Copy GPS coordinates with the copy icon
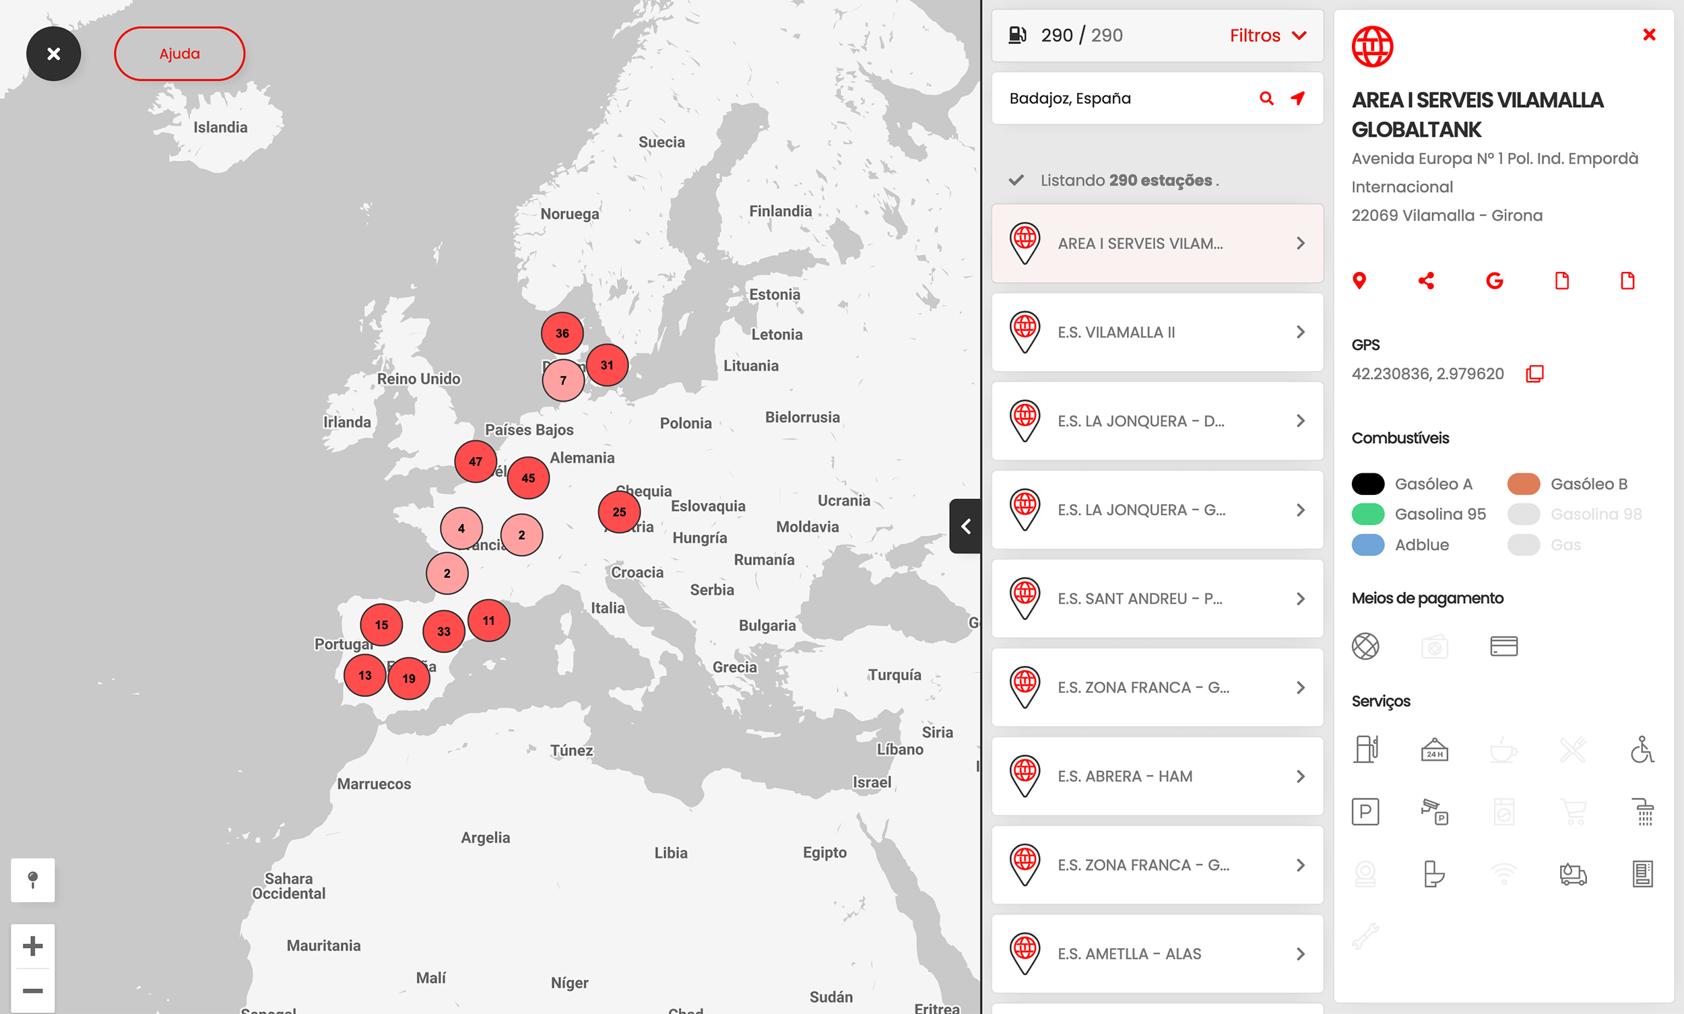This screenshot has height=1014, width=1684. coord(1534,374)
